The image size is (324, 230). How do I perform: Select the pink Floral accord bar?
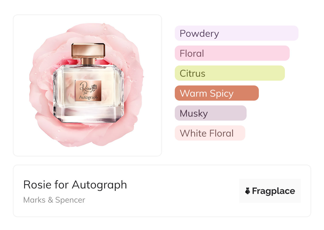pos(232,53)
